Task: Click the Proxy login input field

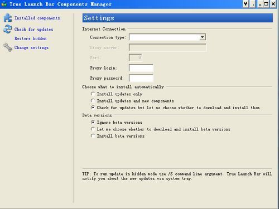Action: click(x=141, y=68)
